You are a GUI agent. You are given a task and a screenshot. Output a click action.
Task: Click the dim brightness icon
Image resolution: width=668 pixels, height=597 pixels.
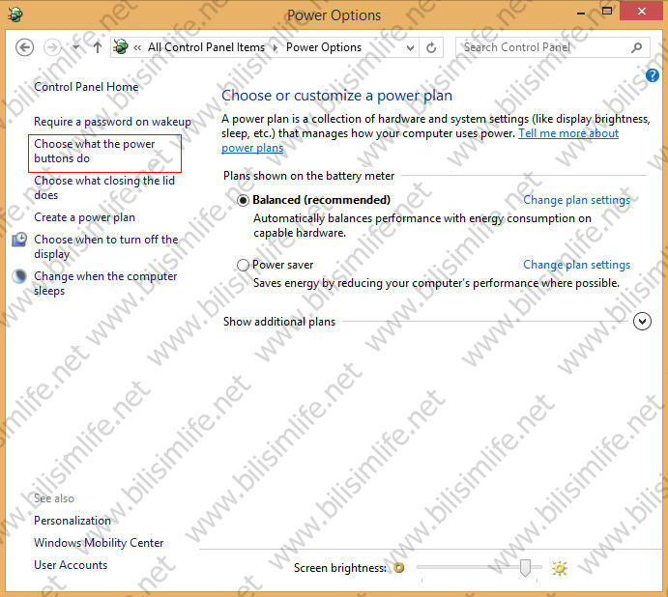tap(399, 568)
